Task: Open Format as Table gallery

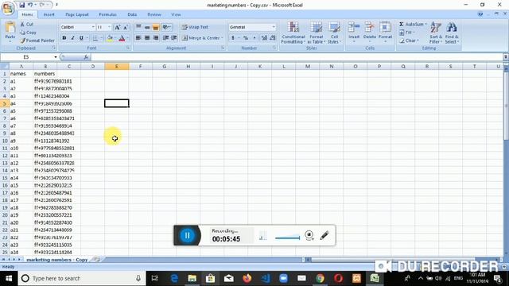Action: (x=317, y=33)
